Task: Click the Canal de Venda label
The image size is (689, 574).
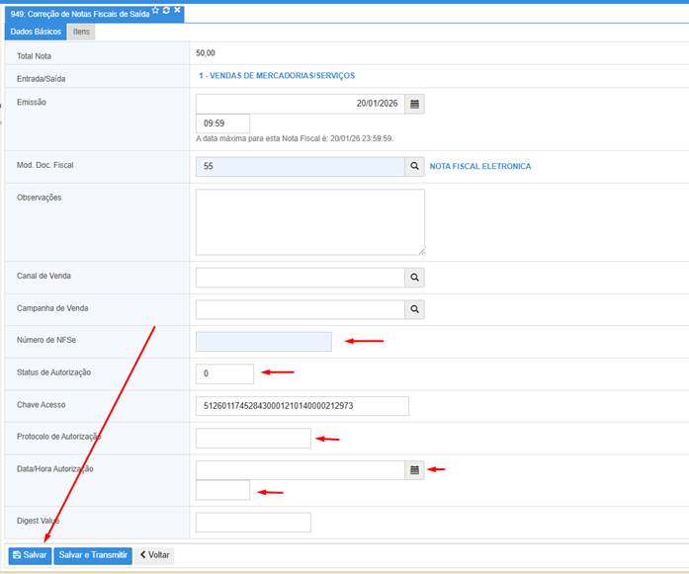Action: 43,277
